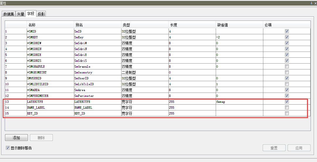Close the 属性 panel
The height and width of the screenshot is (162, 317).
[x=315, y=3]
